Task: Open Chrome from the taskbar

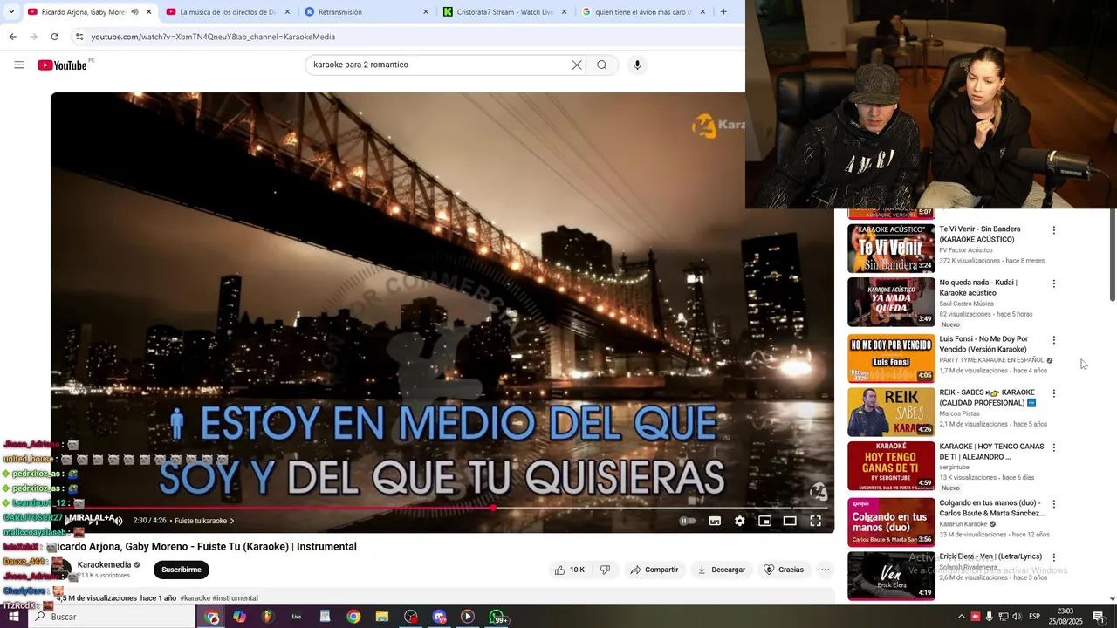Action: point(353,617)
